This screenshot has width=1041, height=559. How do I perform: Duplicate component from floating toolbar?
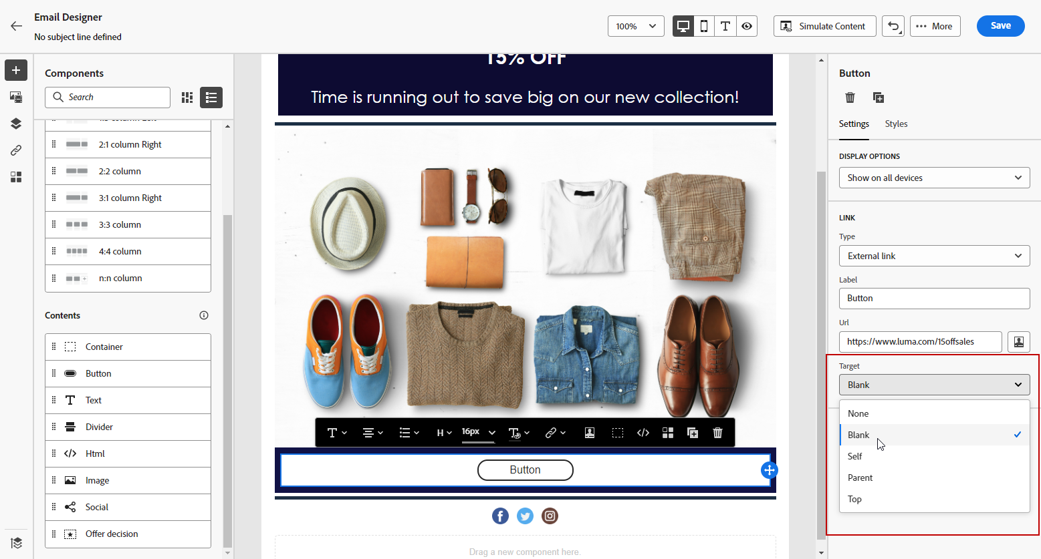click(x=693, y=433)
